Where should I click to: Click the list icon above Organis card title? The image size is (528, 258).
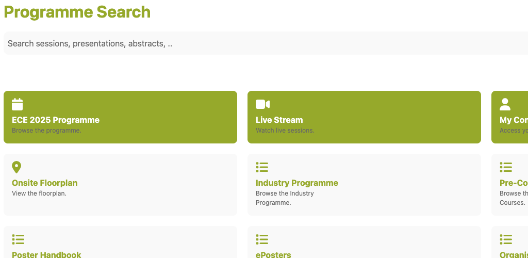[506, 239]
